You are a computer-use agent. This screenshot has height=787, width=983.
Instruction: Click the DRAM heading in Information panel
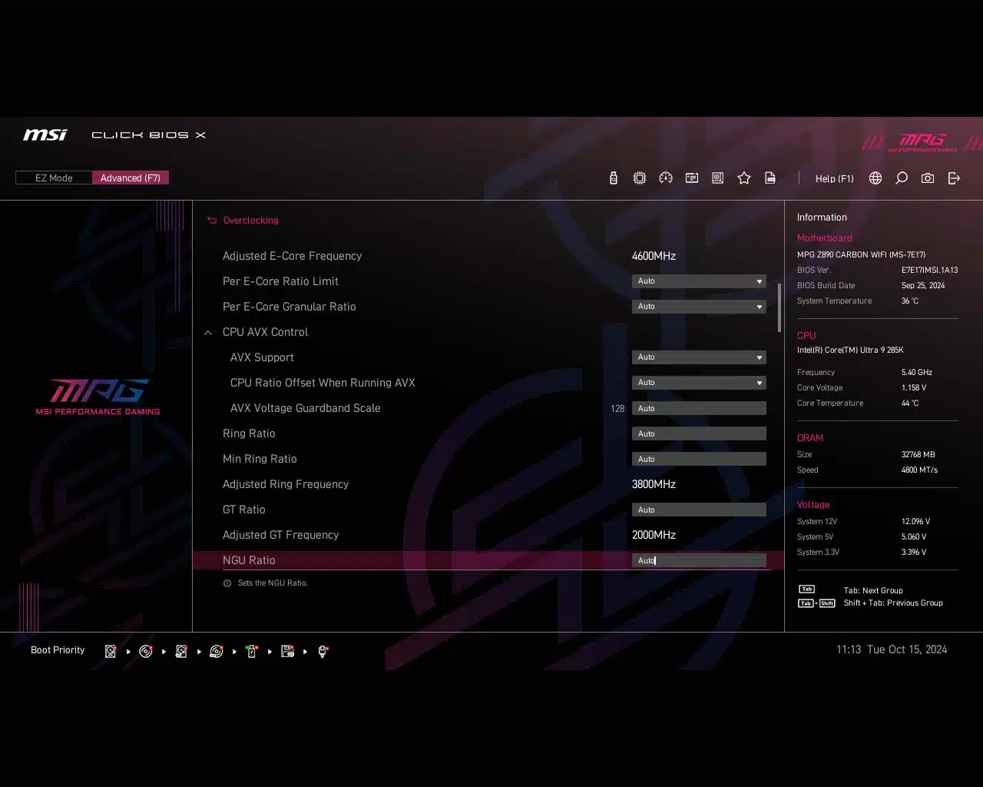point(810,438)
